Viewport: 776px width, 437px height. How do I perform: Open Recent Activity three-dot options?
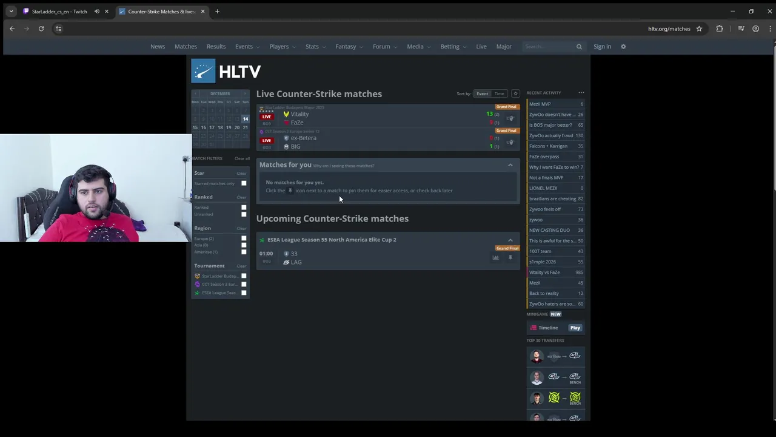[x=581, y=93]
